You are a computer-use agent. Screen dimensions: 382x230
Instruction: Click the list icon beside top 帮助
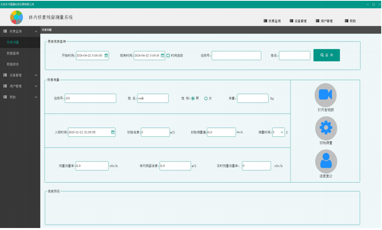tap(347, 21)
